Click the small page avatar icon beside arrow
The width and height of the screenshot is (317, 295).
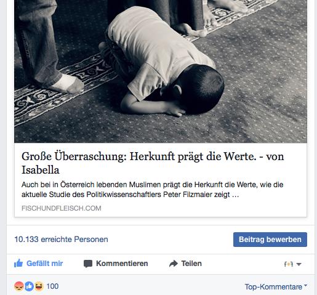(x=289, y=264)
